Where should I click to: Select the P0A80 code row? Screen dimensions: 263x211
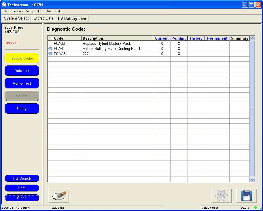(x=67, y=44)
